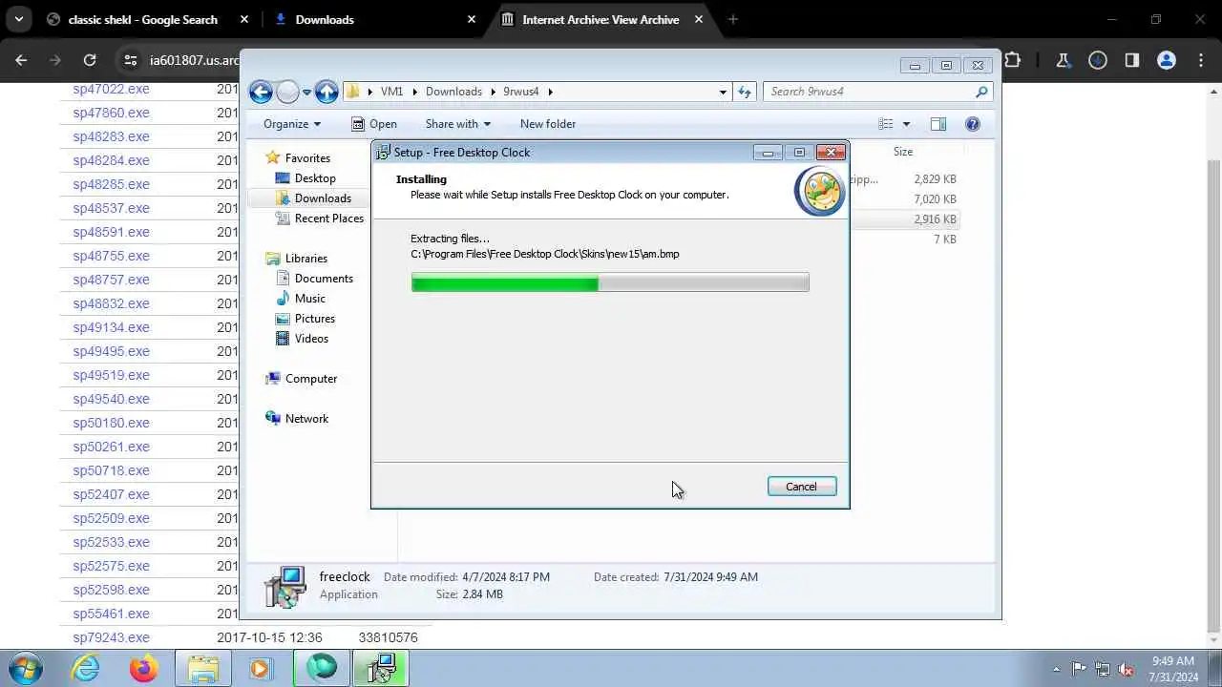Open Explorer help (question mark) icon
The height and width of the screenshot is (687, 1222).
click(x=973, y=124)
